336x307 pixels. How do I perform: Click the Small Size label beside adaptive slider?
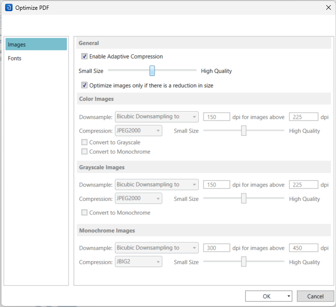point(91,71)
